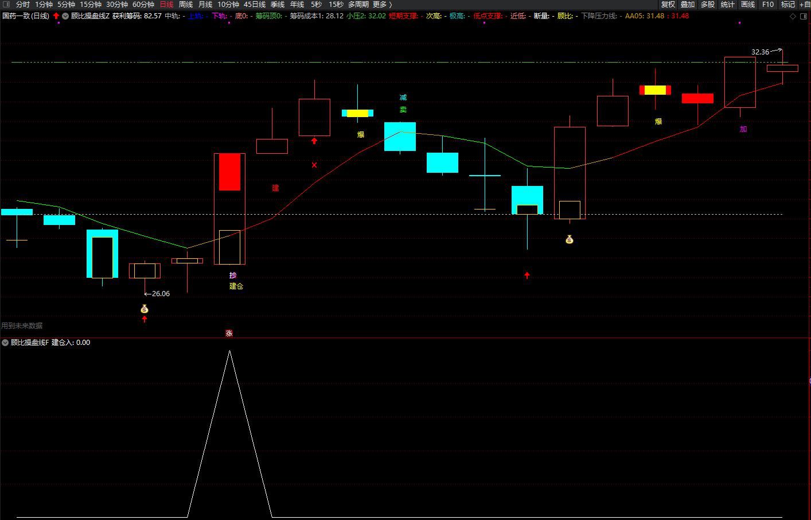811x520 pixels.
Task: Expand the 更多 periods dropdown
Action: pos(383,5)
